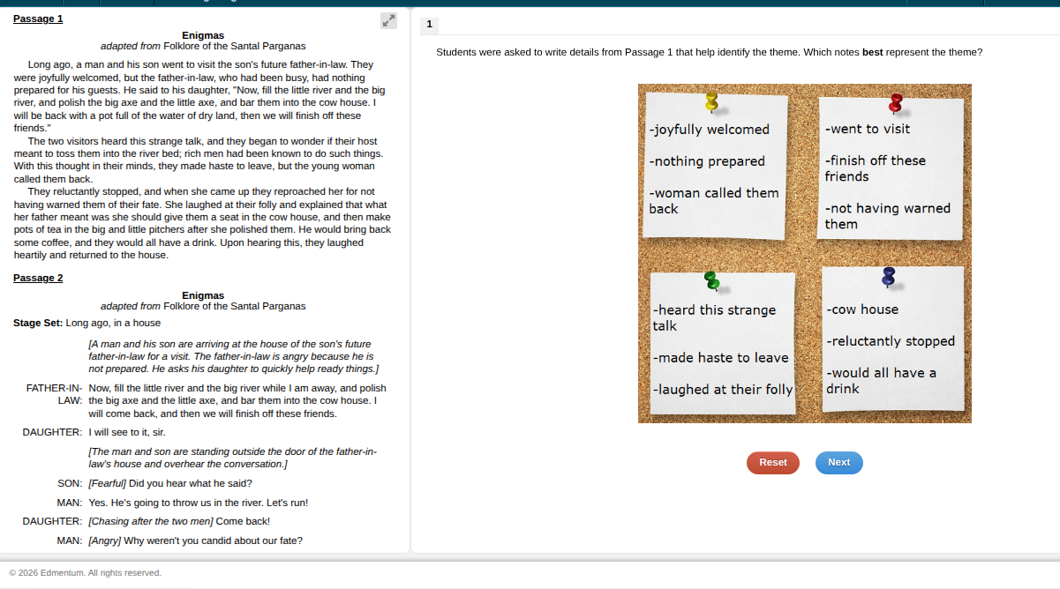
Task: Click the green pushpin on the corkboard
Action: coord(712,281)
